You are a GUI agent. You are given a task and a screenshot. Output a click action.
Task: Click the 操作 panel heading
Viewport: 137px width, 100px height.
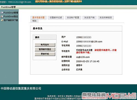37,37
